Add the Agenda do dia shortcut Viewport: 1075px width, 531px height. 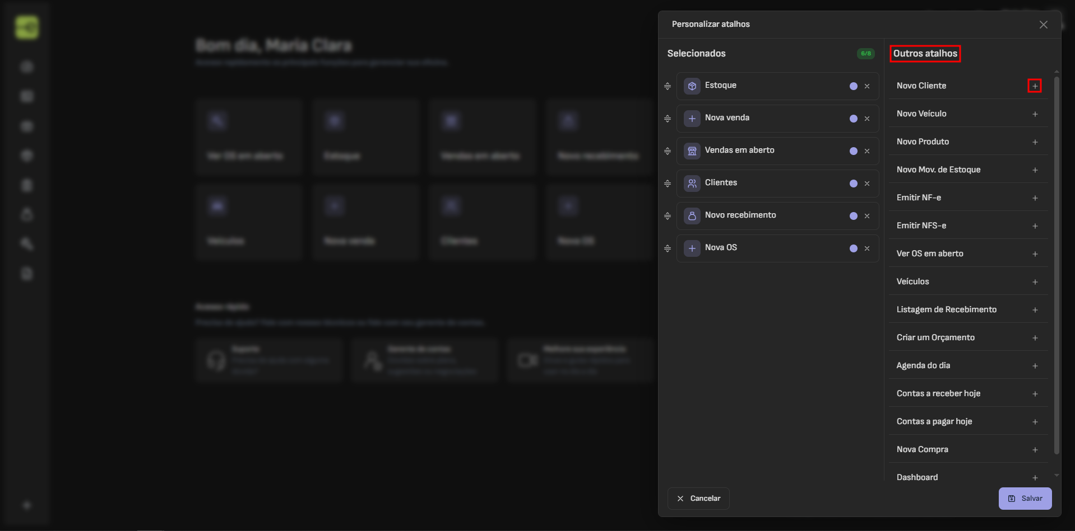coord(1035,366)
